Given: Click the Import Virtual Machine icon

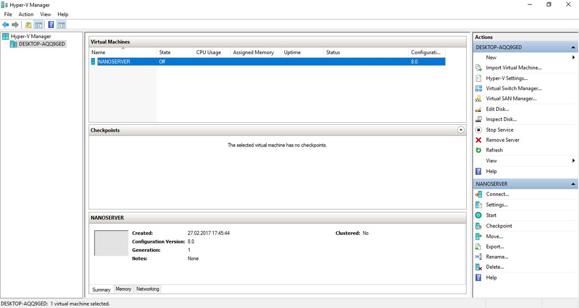Looking at the screenshot, I should coord(479,68).
